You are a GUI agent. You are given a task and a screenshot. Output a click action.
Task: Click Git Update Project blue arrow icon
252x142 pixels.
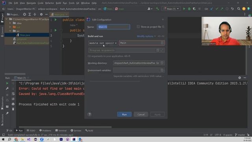pyautogui.click(x=212, y=9)
